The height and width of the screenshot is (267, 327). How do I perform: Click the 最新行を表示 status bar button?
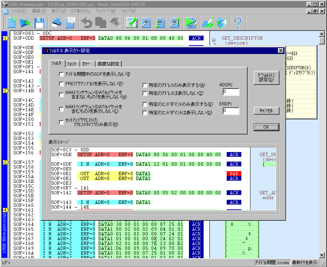coord(304,263)
